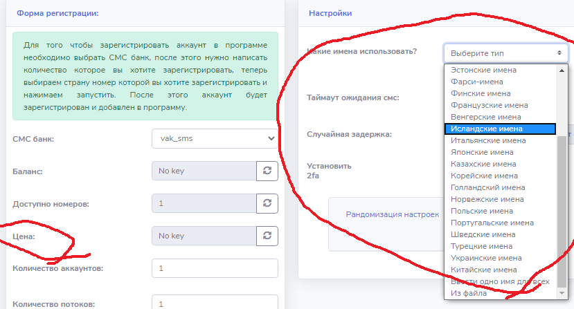Click the dropdown list scroll up arrow

[x=562, y=71]
